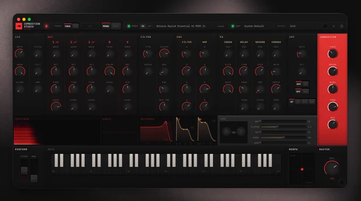The image size is (361, 201).
Task: Click the Combustion BIAS knob
Action: [x=332, y=89]
